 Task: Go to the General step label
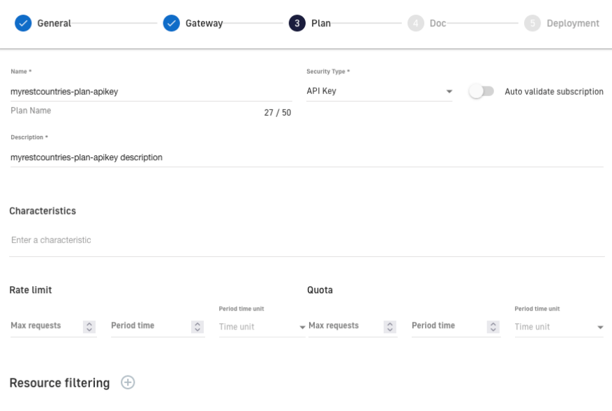54,23
